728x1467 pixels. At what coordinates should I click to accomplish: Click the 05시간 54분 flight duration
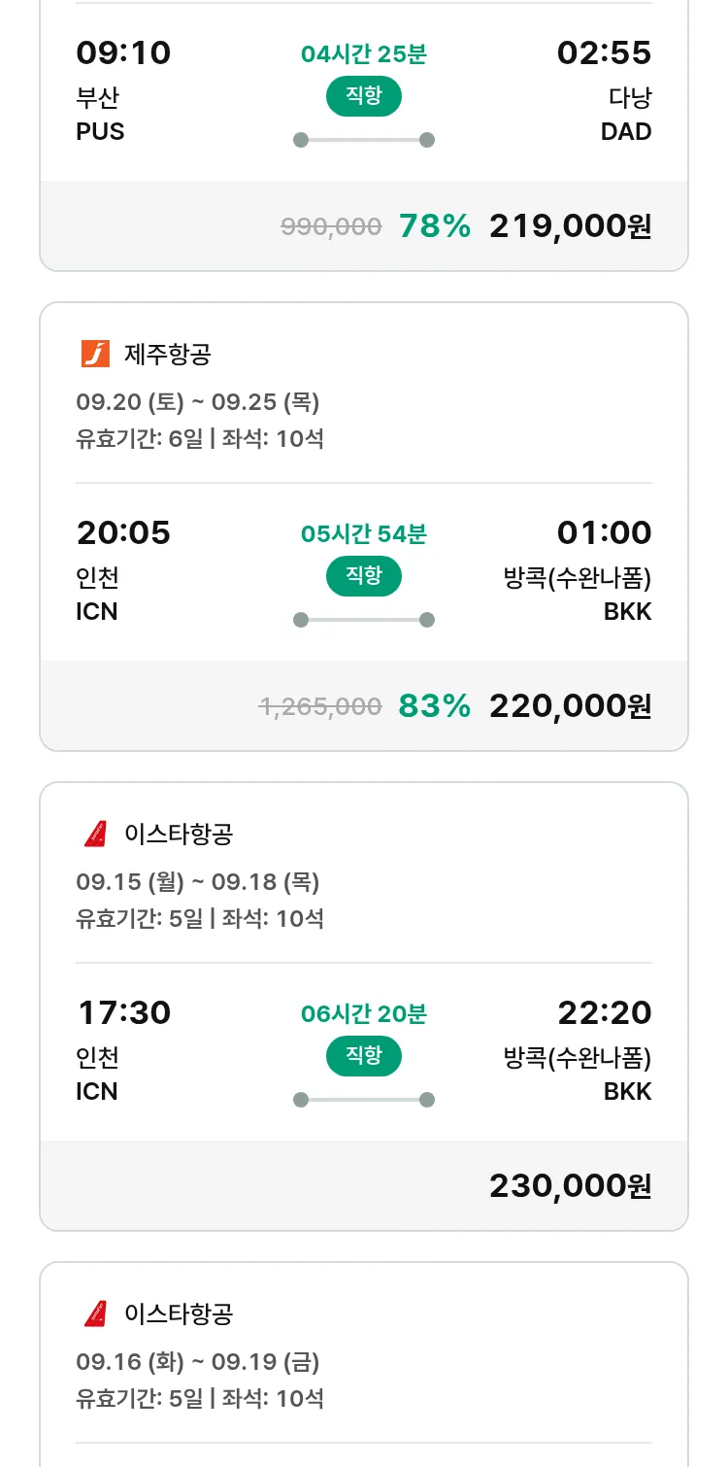point(363,534)
